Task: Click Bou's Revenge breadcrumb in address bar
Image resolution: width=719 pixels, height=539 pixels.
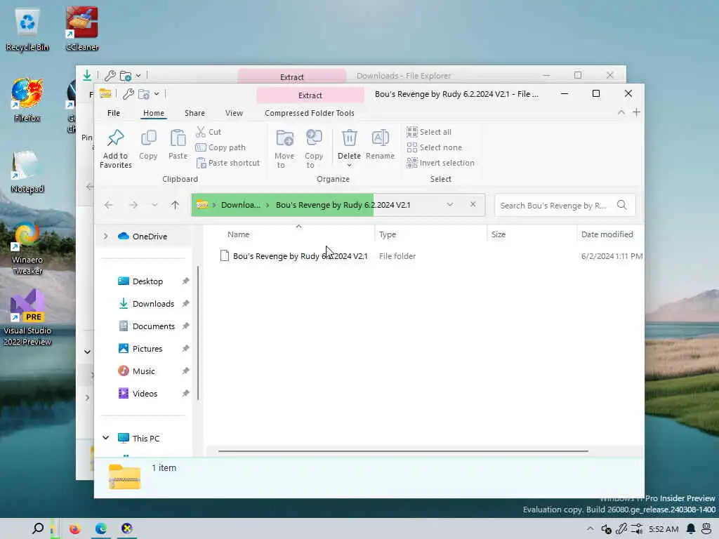Action: [x=343, y=205]
